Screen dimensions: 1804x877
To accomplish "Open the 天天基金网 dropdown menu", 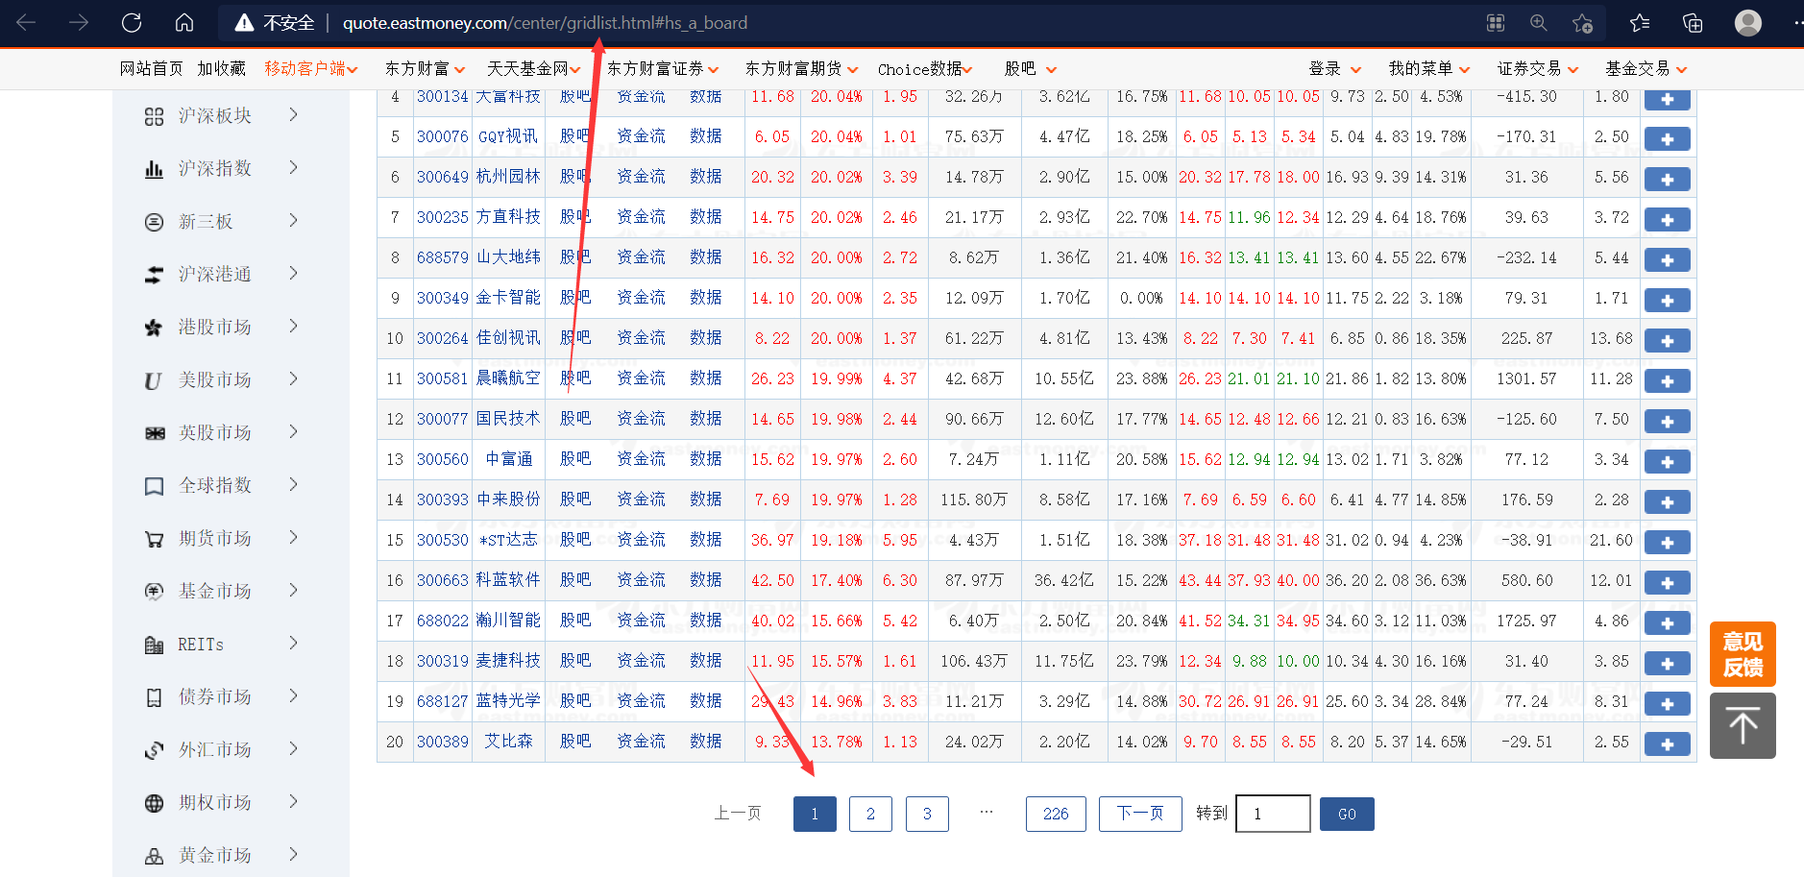I will pyautogui.click(x=533, y=69).
